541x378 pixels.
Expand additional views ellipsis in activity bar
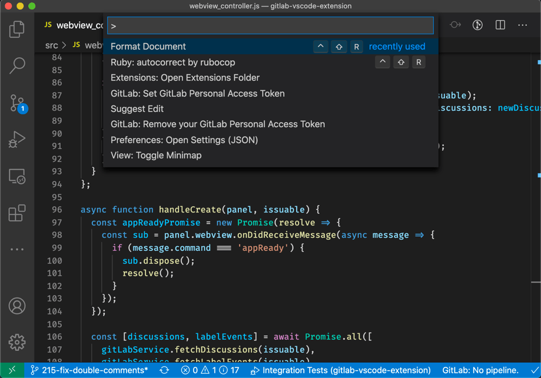(x=17, y=249)
